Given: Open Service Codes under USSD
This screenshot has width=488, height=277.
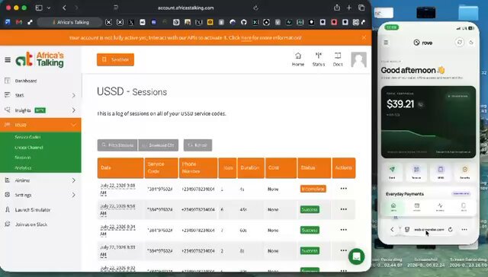Looking at the screenshot, I should 27,137.
